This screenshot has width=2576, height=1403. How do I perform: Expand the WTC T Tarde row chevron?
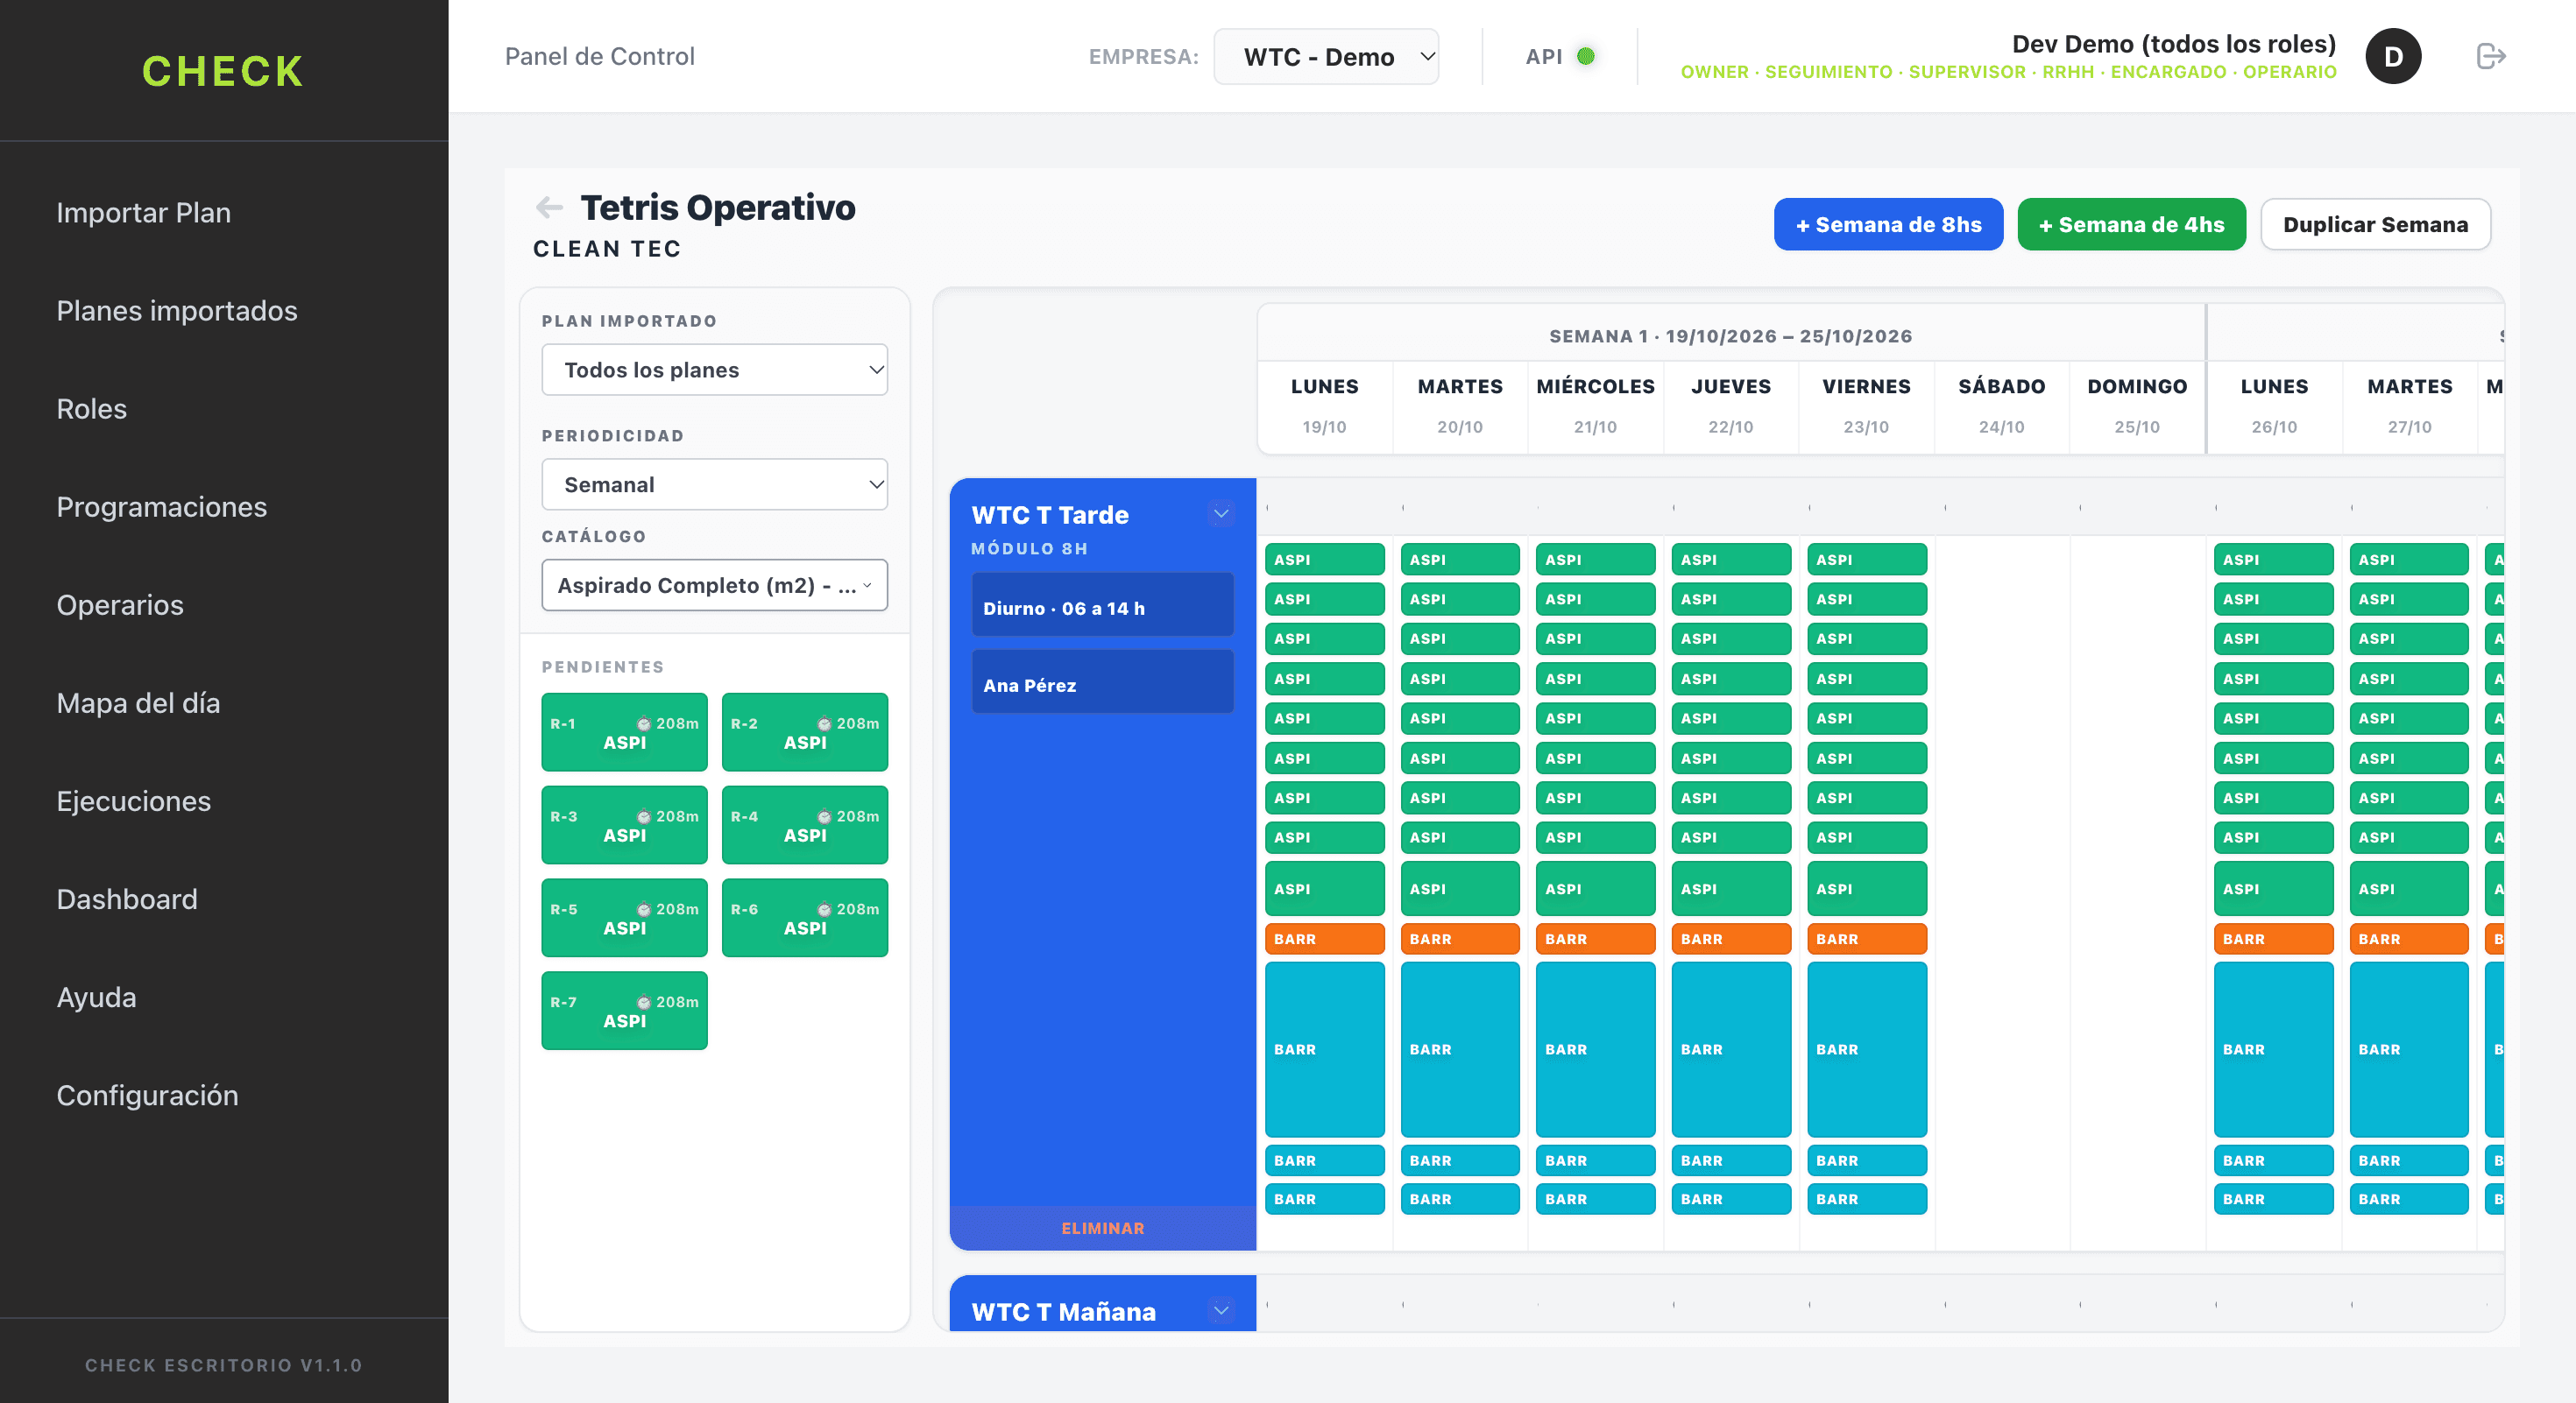[1221, 513]
